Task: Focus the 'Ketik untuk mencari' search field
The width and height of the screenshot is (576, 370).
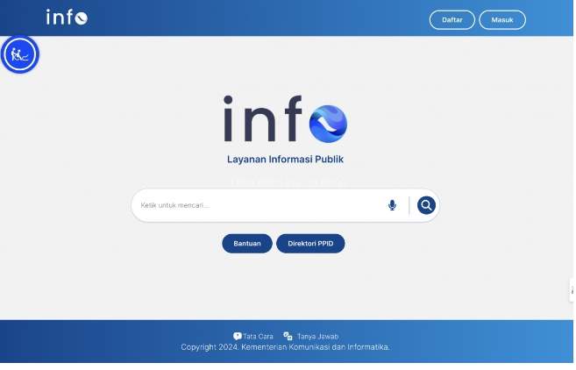Action: pos(254,205)
